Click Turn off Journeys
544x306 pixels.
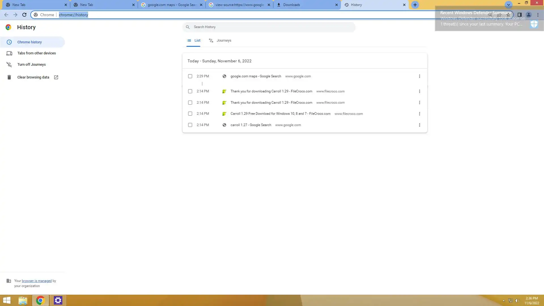click(31, 65)
